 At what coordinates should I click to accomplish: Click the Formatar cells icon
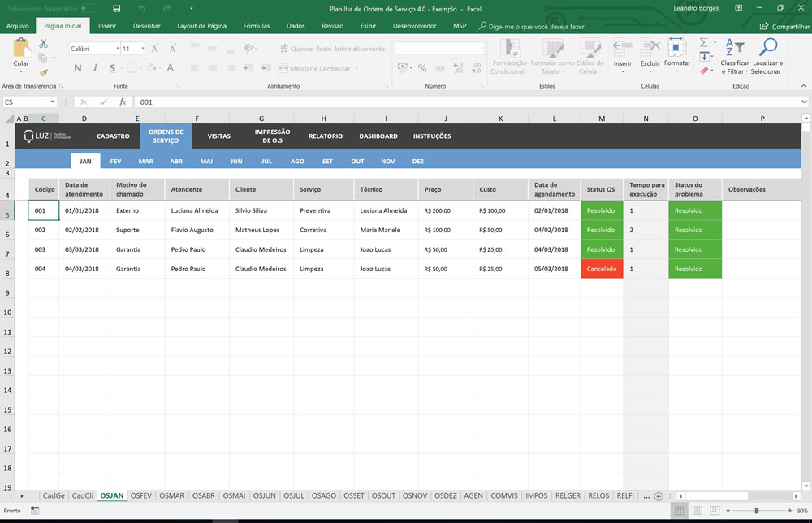[x=676, y=48]
